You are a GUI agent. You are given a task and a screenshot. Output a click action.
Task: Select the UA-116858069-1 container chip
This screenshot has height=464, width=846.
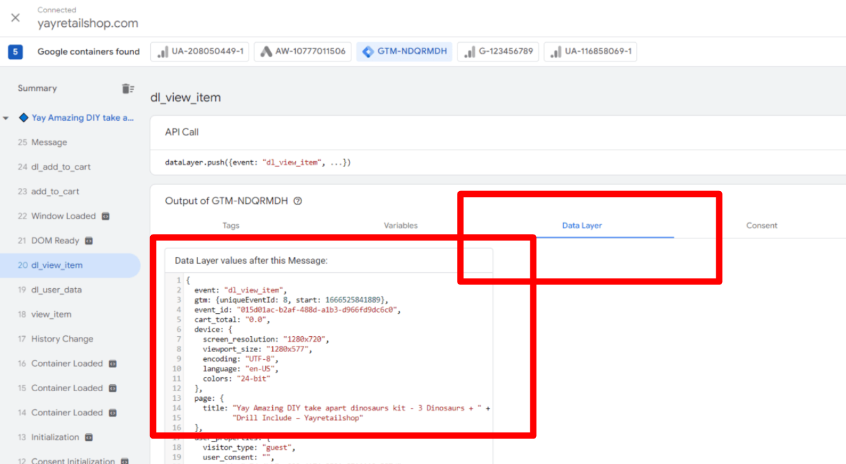pyautogui.click(x=590, y=52)
